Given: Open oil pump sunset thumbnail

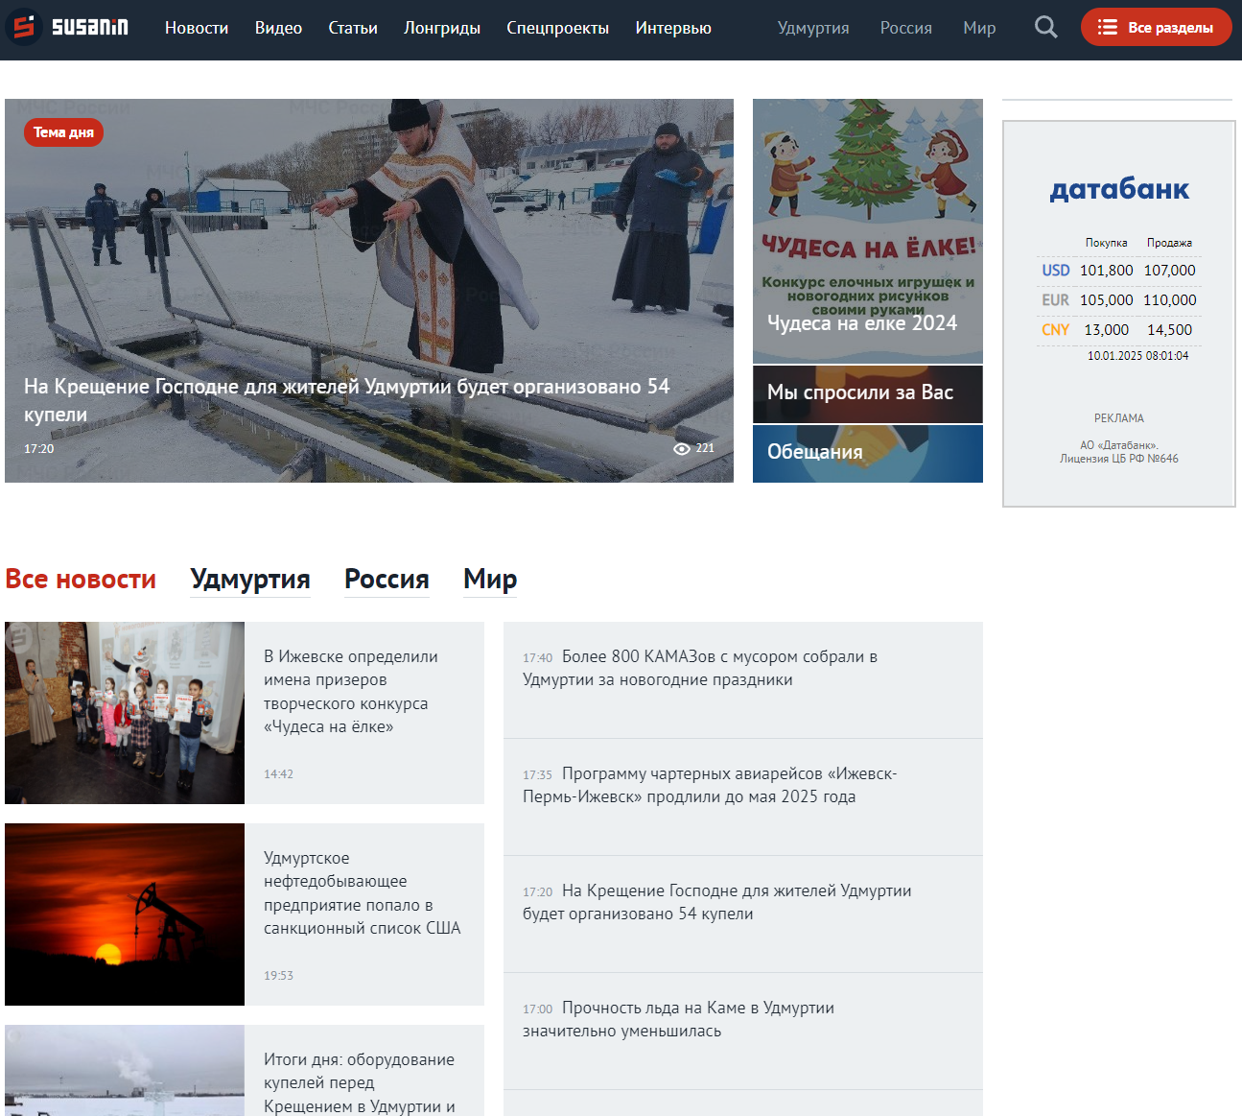Looking at the screenshot, I should (x=125, y=914).
